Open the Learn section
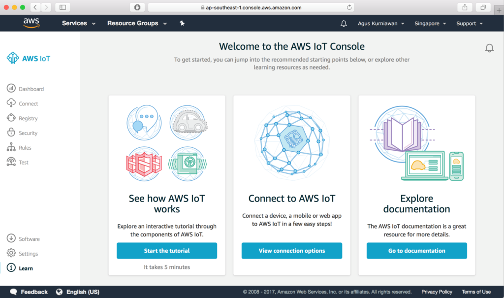The image size is (504, 298). click(24, 268)
